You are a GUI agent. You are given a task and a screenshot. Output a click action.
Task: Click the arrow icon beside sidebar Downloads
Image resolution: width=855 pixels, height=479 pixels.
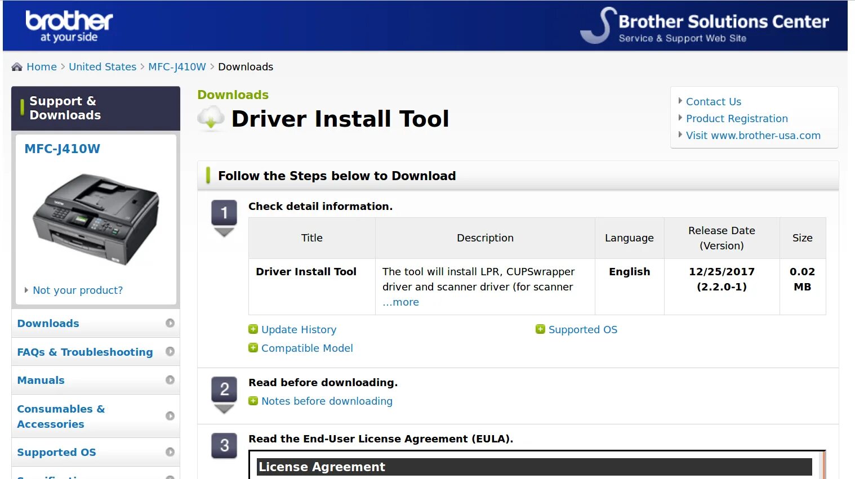pyautogui.click(x=170, y=323)
